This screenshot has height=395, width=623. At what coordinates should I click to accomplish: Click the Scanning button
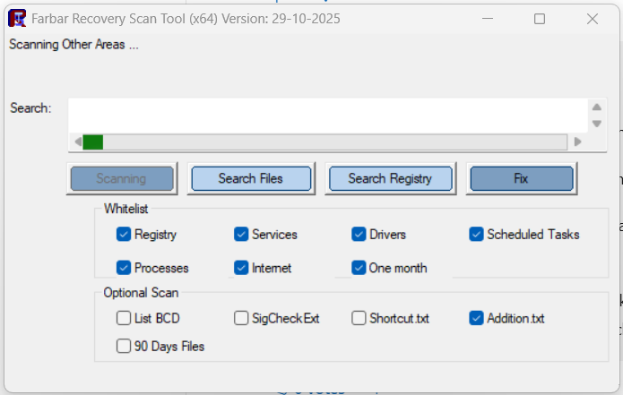pos(122,178)
